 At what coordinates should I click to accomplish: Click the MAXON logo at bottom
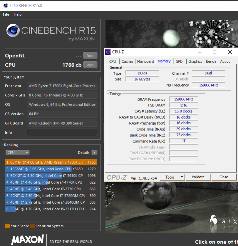pos(28,240)
